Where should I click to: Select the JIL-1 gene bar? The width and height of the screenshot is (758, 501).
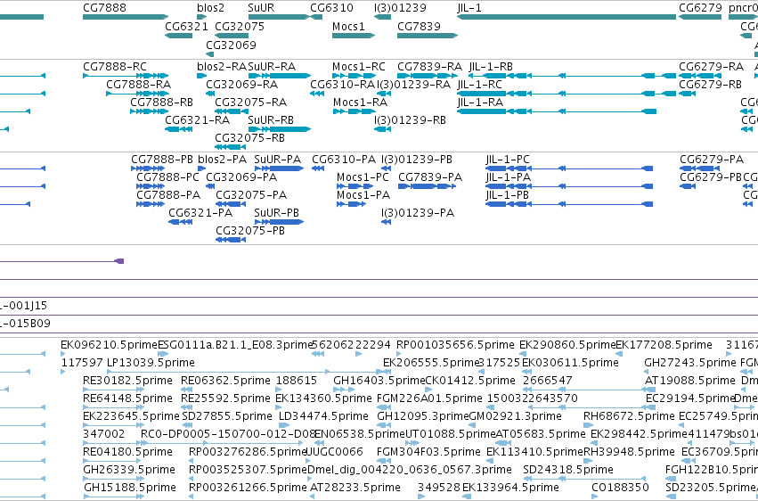coord(566,17)
